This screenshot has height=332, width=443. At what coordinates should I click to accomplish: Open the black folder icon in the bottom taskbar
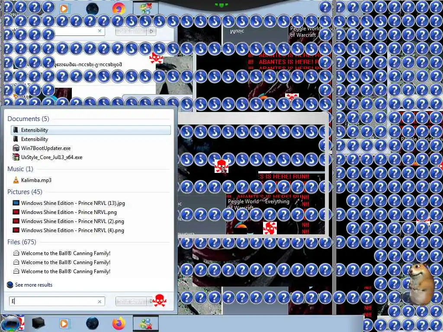(x=38, y=323)
